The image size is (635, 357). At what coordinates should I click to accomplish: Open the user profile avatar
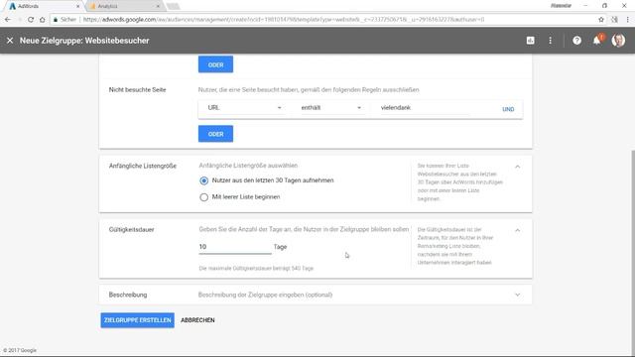[618, 41]
